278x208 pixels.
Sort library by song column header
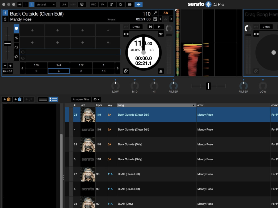point(157,105)
